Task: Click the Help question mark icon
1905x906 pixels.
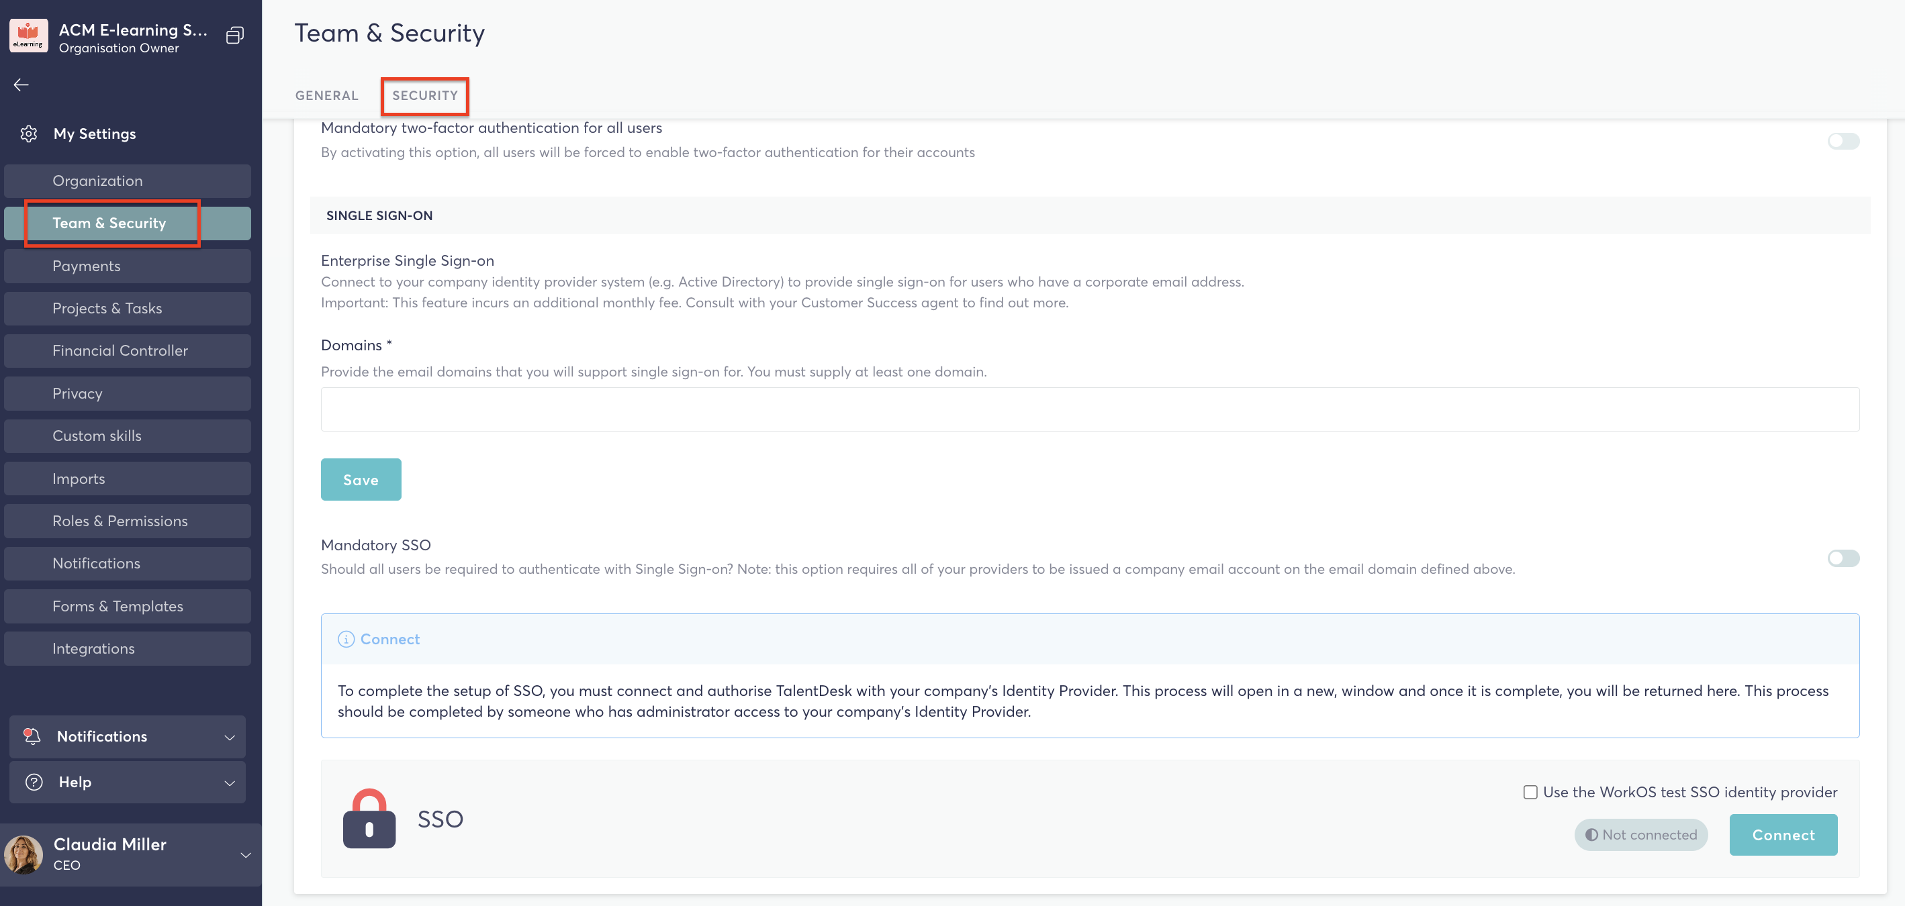Action: pos(34,782)
